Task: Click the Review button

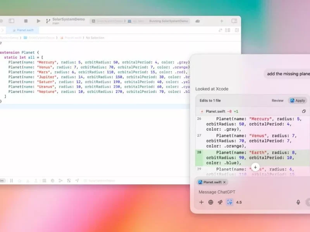Action: (x=277, y=101)
